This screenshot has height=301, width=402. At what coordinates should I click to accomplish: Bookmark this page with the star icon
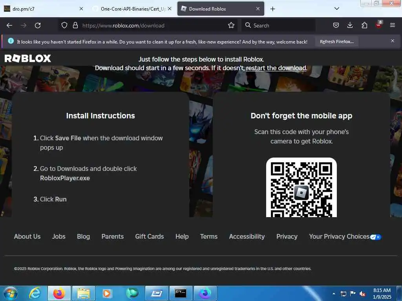pyautogui.click(x=231, y=25)
